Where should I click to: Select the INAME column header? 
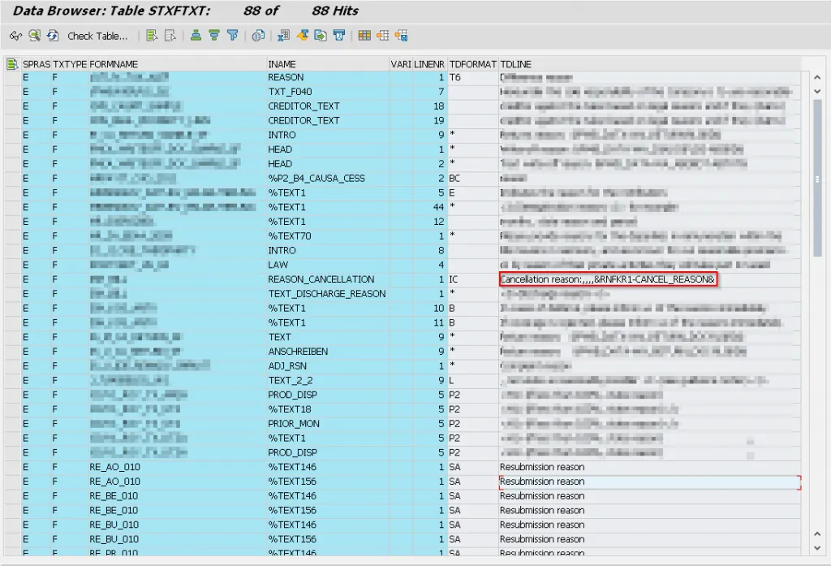click(x=282, y=64)
